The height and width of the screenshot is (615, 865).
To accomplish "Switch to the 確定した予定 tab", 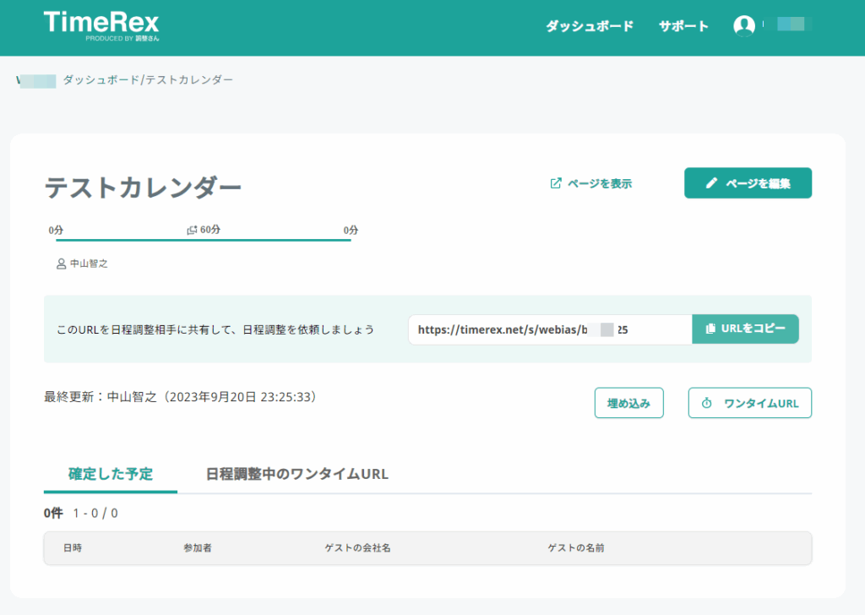I will click(111, 474).
